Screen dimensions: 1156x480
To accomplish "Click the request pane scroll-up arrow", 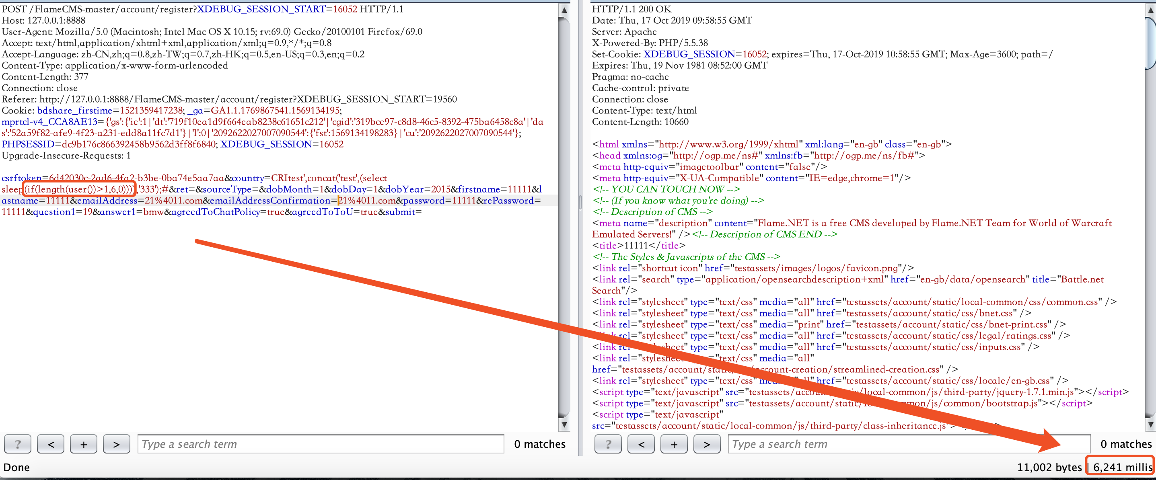I will (x=564, y=9).
